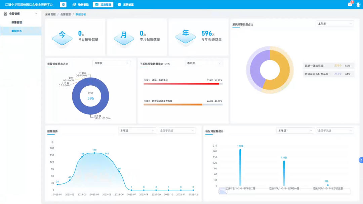
Task: Open period dropdown for 系统报警类型占比
Action: point(335,24)
